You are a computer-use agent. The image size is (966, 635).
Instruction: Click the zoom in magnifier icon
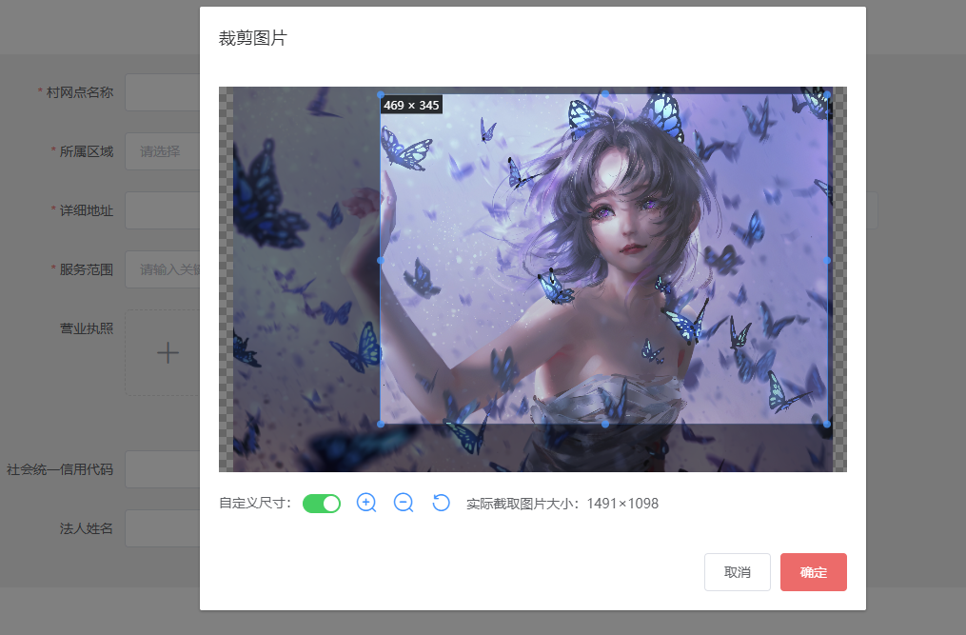[x=366, y=503]
